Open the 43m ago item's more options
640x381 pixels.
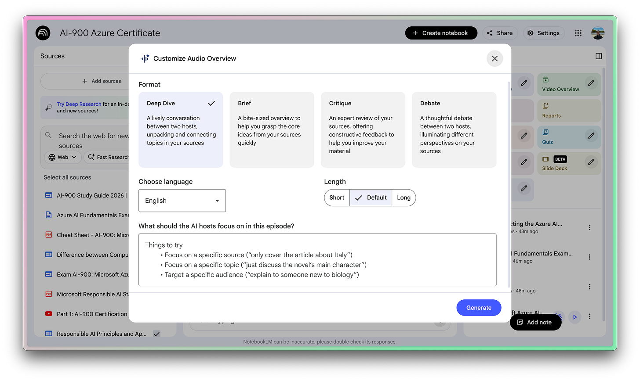(x=589, y=227)
